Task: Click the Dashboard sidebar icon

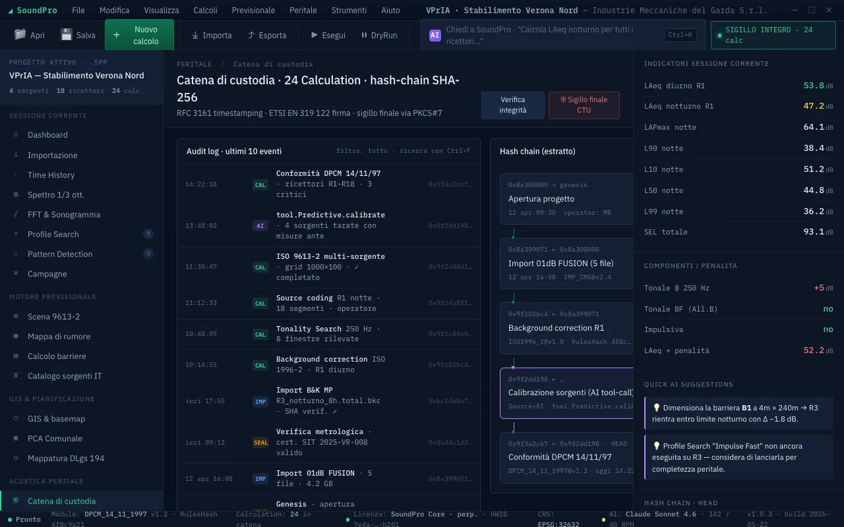Action: (x=16, y=134)
